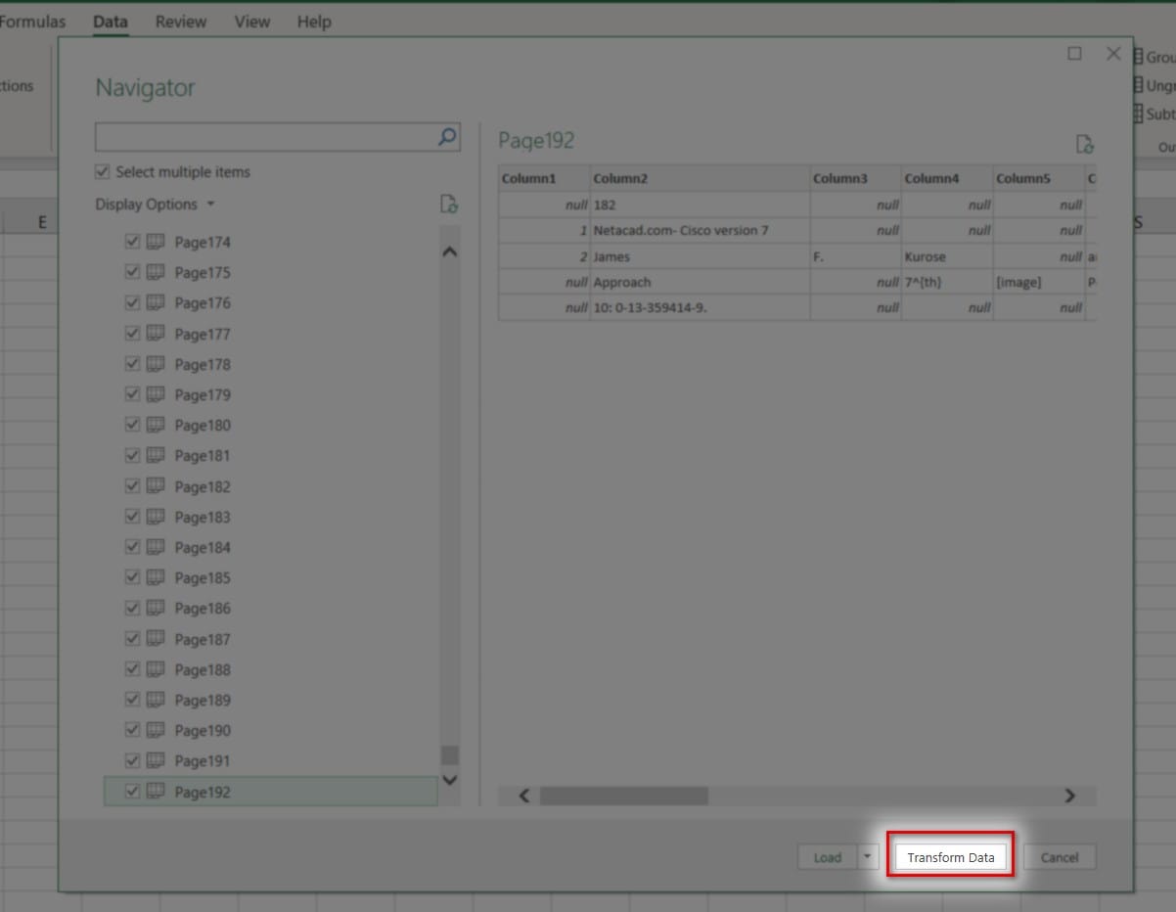Click the Load button
The height and width of the screenshot is (912, 1176).
click(x=828, y=857)
